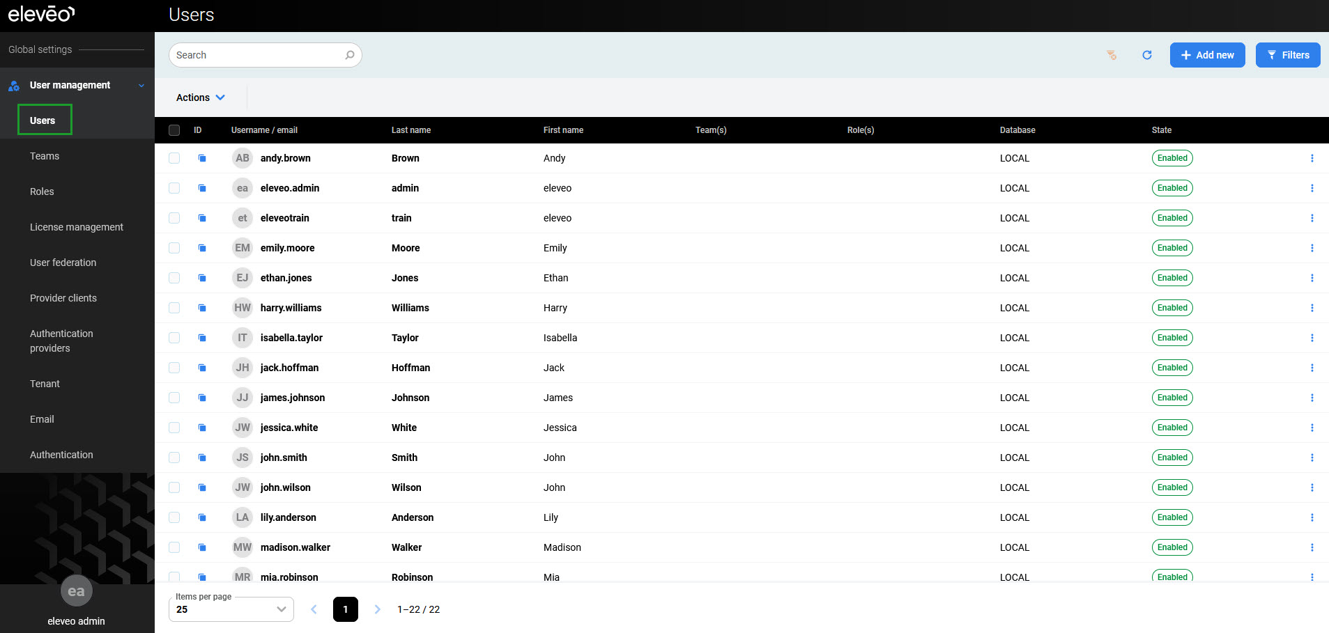Click inside the Search field

[x=258, y=55]
